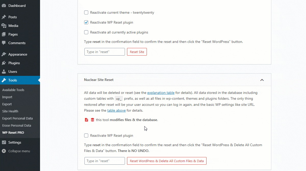Open Site Health submenu item
The width and height of the screenshot is (306, 171).
click(10, 111)
